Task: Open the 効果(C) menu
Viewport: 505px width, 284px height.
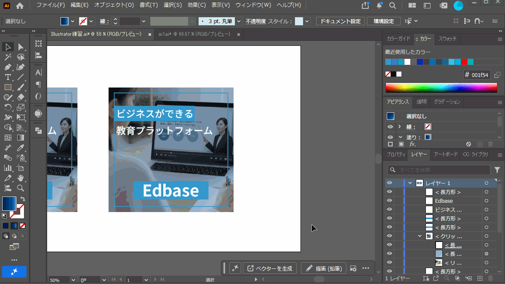Action: (x=197, y=5)
